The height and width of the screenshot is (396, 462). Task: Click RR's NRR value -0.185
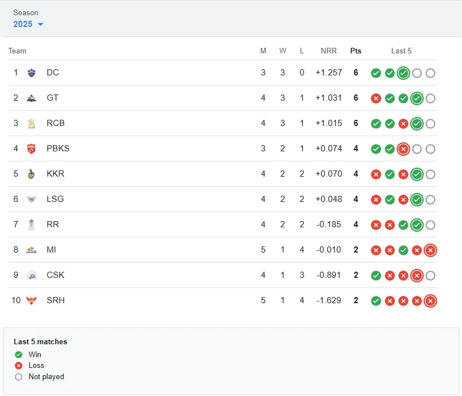coord(329,224)
